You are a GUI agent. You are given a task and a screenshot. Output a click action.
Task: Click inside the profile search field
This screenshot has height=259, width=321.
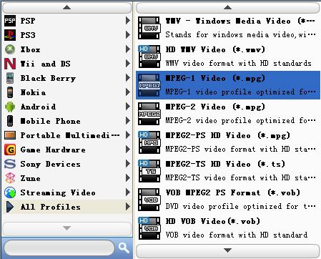(x=59, y=248)
